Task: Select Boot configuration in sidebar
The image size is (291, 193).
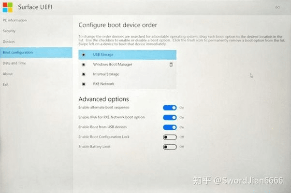Action: coord(36,53)
